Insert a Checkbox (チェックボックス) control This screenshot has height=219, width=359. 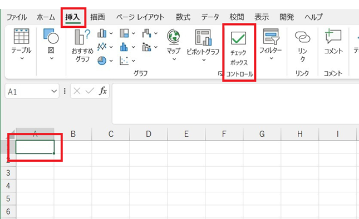pyautogui.click(x=239, y=48)
